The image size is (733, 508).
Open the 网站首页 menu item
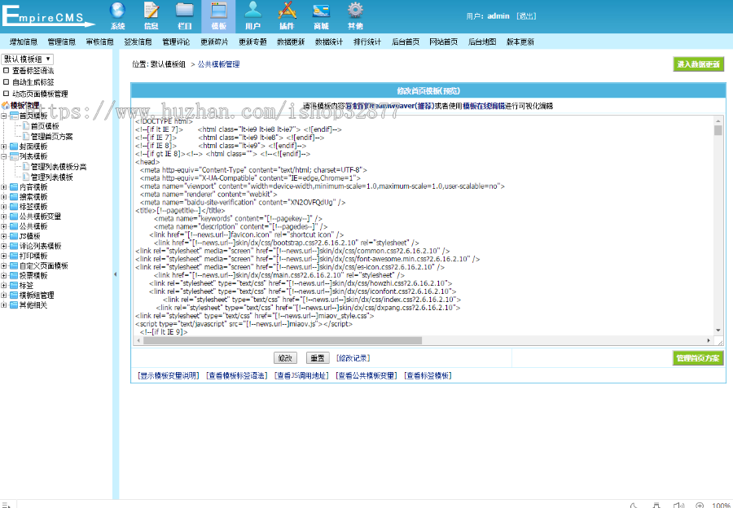pos(444,42)
